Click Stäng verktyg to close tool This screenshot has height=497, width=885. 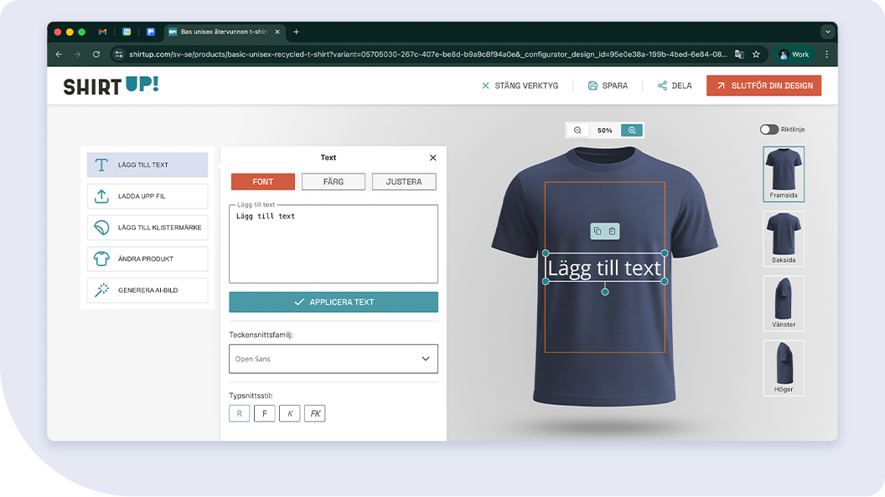520,85
